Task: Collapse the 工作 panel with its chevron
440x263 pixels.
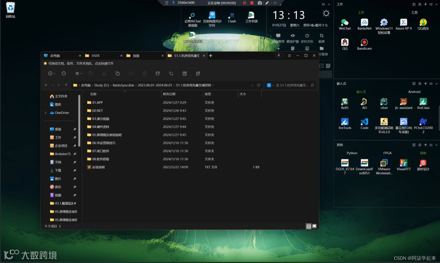Action: 436,4
